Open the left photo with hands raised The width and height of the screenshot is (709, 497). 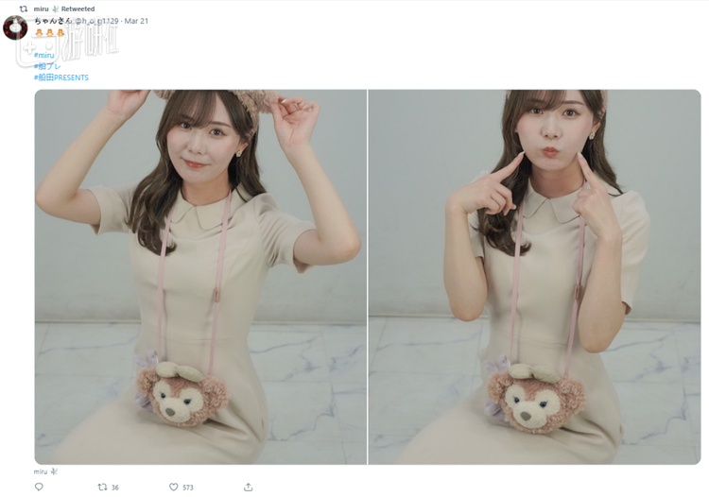(x=200, y=277)
